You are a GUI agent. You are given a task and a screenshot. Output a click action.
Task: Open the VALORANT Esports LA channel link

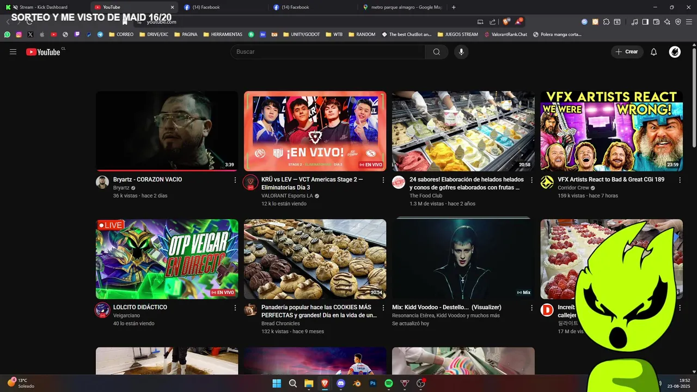click(x=287, y=196)
